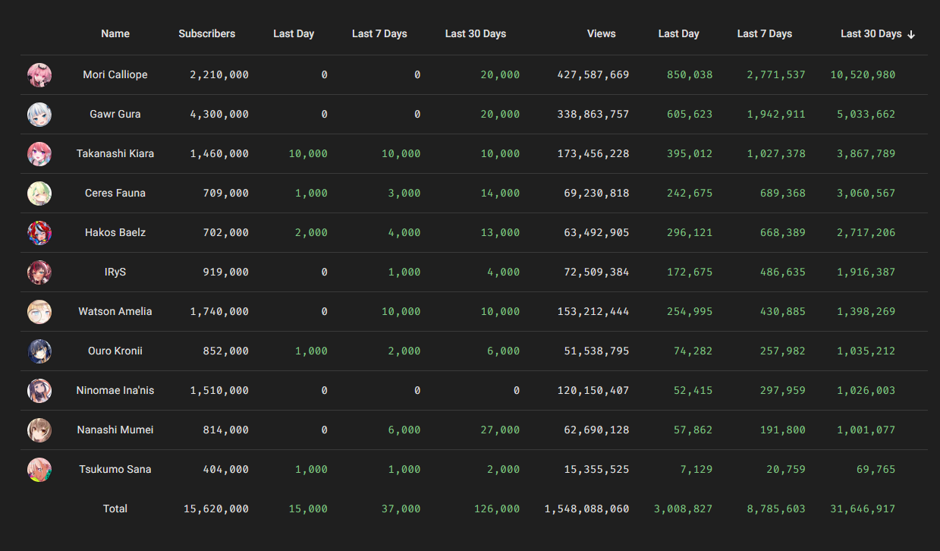Open Ouro Kronii channel name
Image resolution: width=940 pixels, height=551 pixels.
[115, 351]
